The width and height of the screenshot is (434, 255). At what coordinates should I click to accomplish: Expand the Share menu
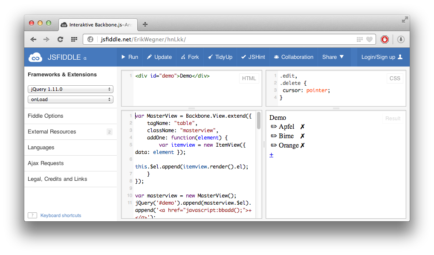coord(333,57)
